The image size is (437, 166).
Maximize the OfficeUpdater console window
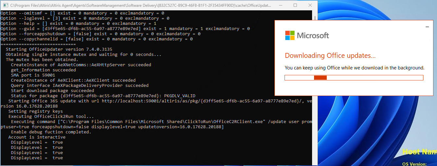[x=295, y=5]
